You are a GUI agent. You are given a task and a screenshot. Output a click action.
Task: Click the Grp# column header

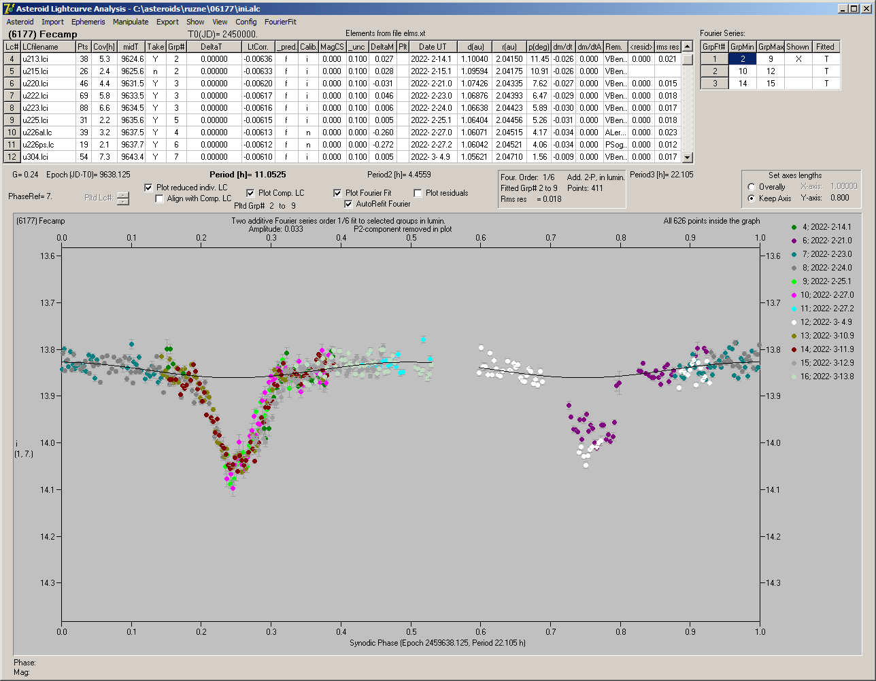176,47
